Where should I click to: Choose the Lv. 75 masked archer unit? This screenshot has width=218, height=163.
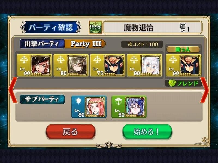coord(108,65)
